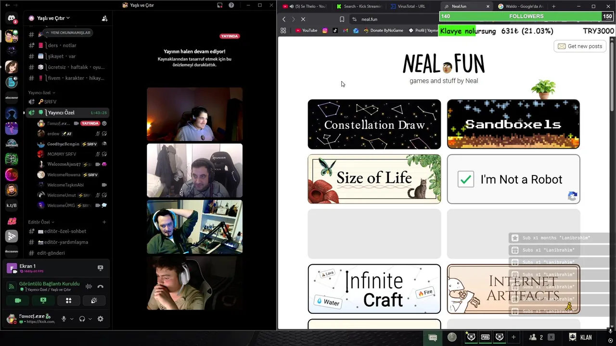Open the Gmail bookmark icon
Screen dimensions: 616x346
[x=346, y=30]
